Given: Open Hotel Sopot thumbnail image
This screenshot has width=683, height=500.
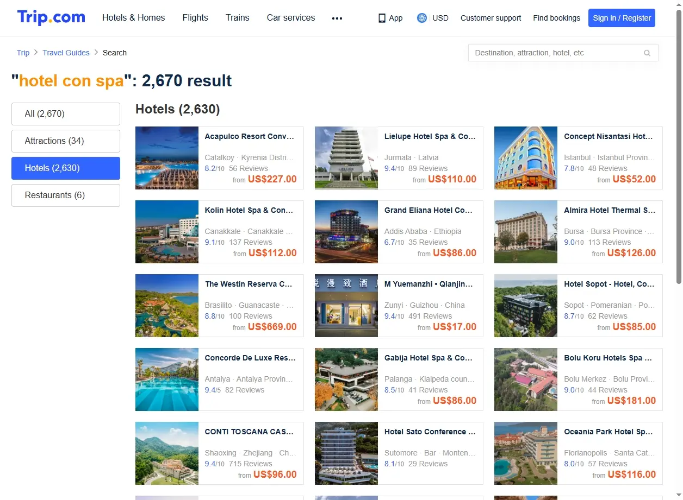Looking at the screenshot, I should pos(526,306).
